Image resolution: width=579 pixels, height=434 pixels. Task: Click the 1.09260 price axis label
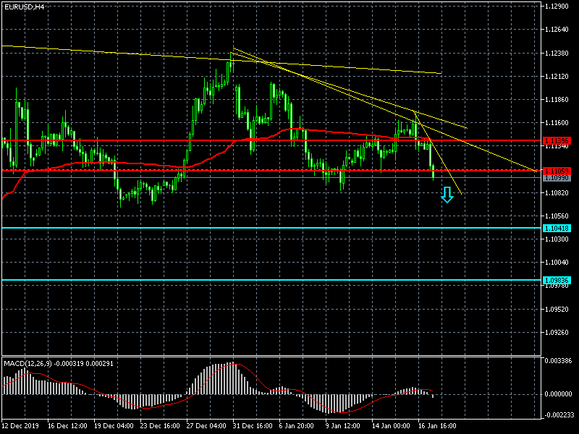pyautogui.click(x=557, y=333)
